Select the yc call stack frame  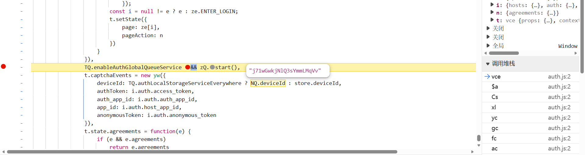pyautogui.click(x=530, y=118)
